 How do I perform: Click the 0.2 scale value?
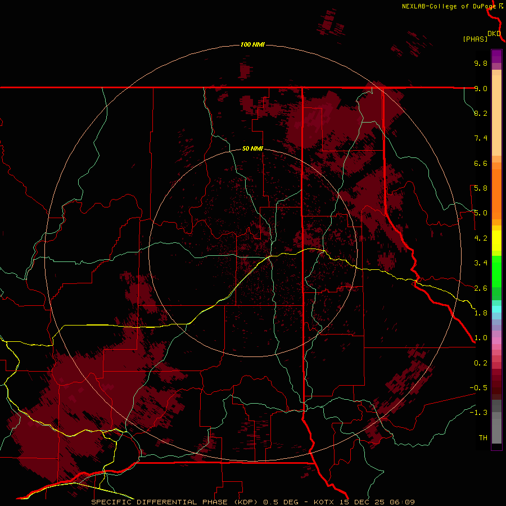[481, 363]
